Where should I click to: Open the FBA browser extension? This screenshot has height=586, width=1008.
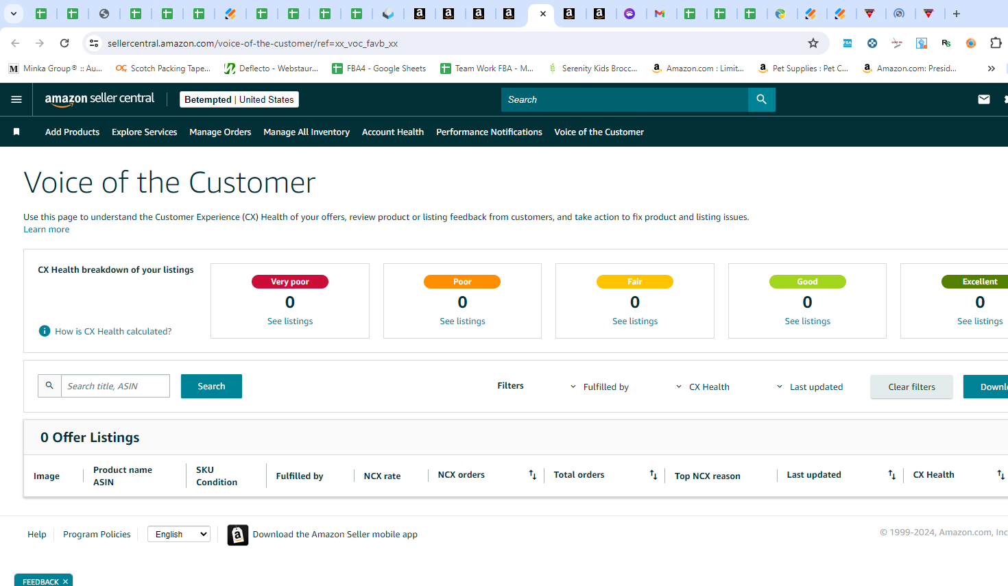tap(848, 43)
